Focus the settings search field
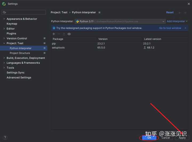Viewport: 192px width, 142px height. (24, 12)
